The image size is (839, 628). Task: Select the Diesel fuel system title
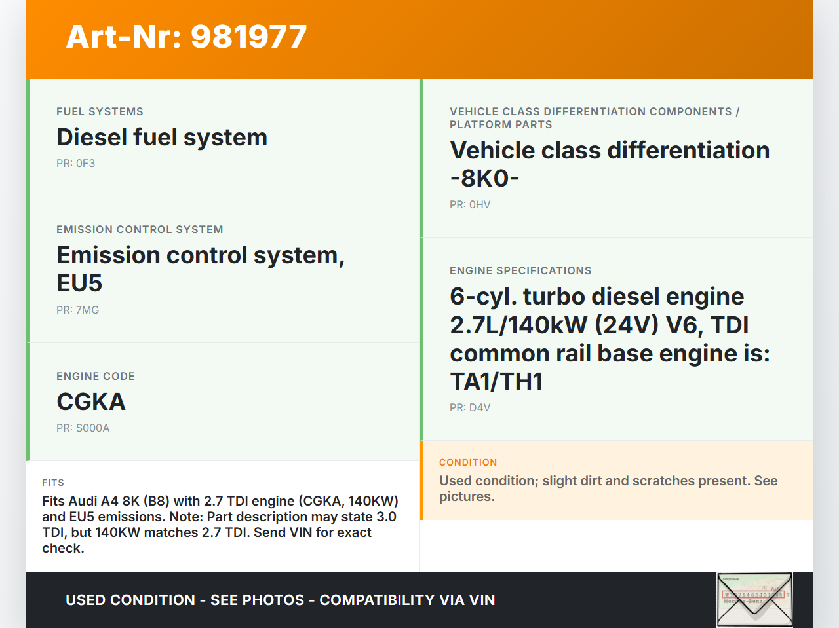click(162, 138)
